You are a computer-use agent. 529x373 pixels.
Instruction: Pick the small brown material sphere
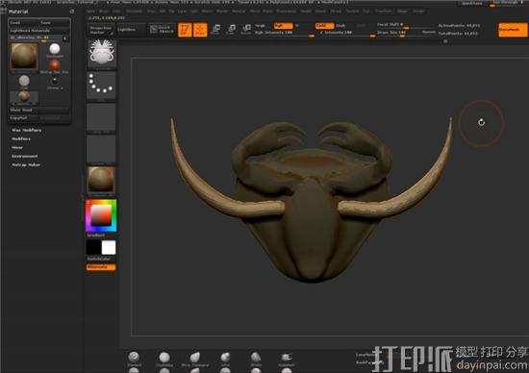tap(24, 97)
